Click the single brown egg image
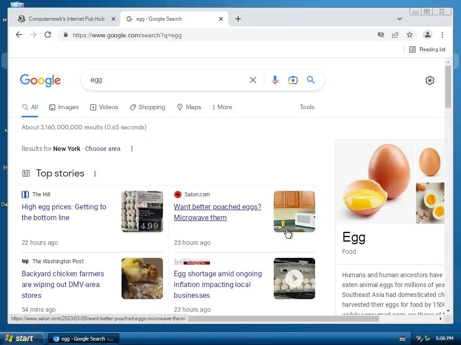Viewport: 461px width, 345px height. 430,161
